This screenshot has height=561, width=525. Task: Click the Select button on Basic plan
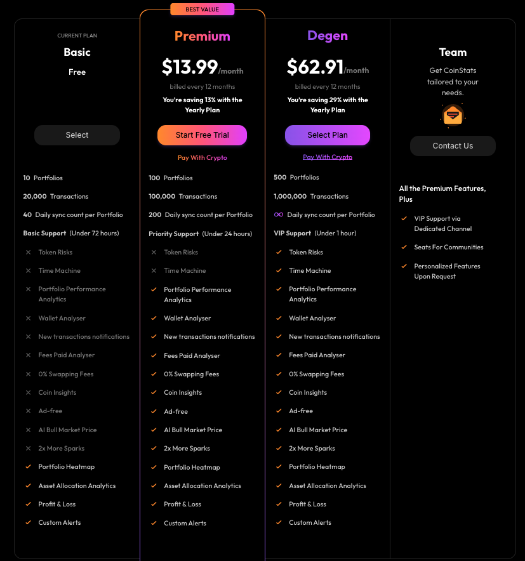pos(77,135)
